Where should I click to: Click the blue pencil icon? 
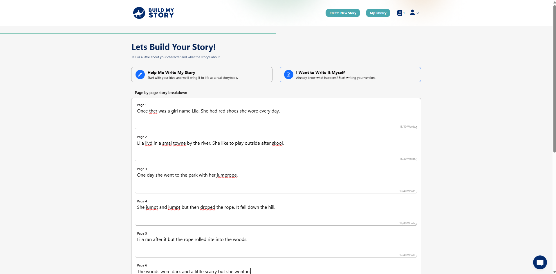coord(140,75)
